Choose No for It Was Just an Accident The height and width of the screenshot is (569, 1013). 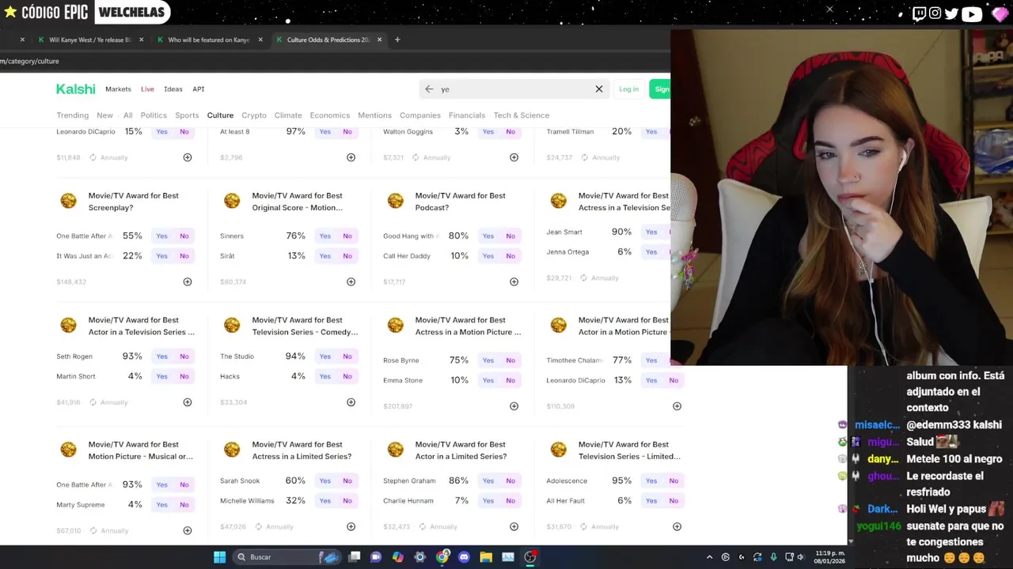[184, 256]
